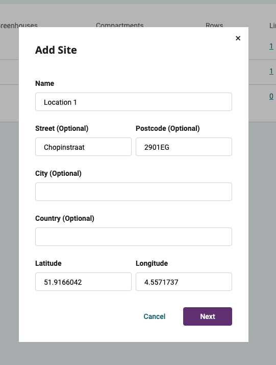
Task: Click the Compartments column header
Action: [x=120, y=25]
